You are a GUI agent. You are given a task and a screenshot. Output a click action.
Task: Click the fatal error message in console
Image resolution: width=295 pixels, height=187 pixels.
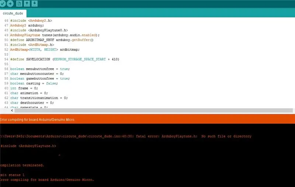pos(126,136)
